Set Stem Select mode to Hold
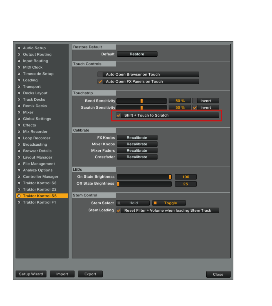Screen dimensions: 272x306 [x=133, y=203]
